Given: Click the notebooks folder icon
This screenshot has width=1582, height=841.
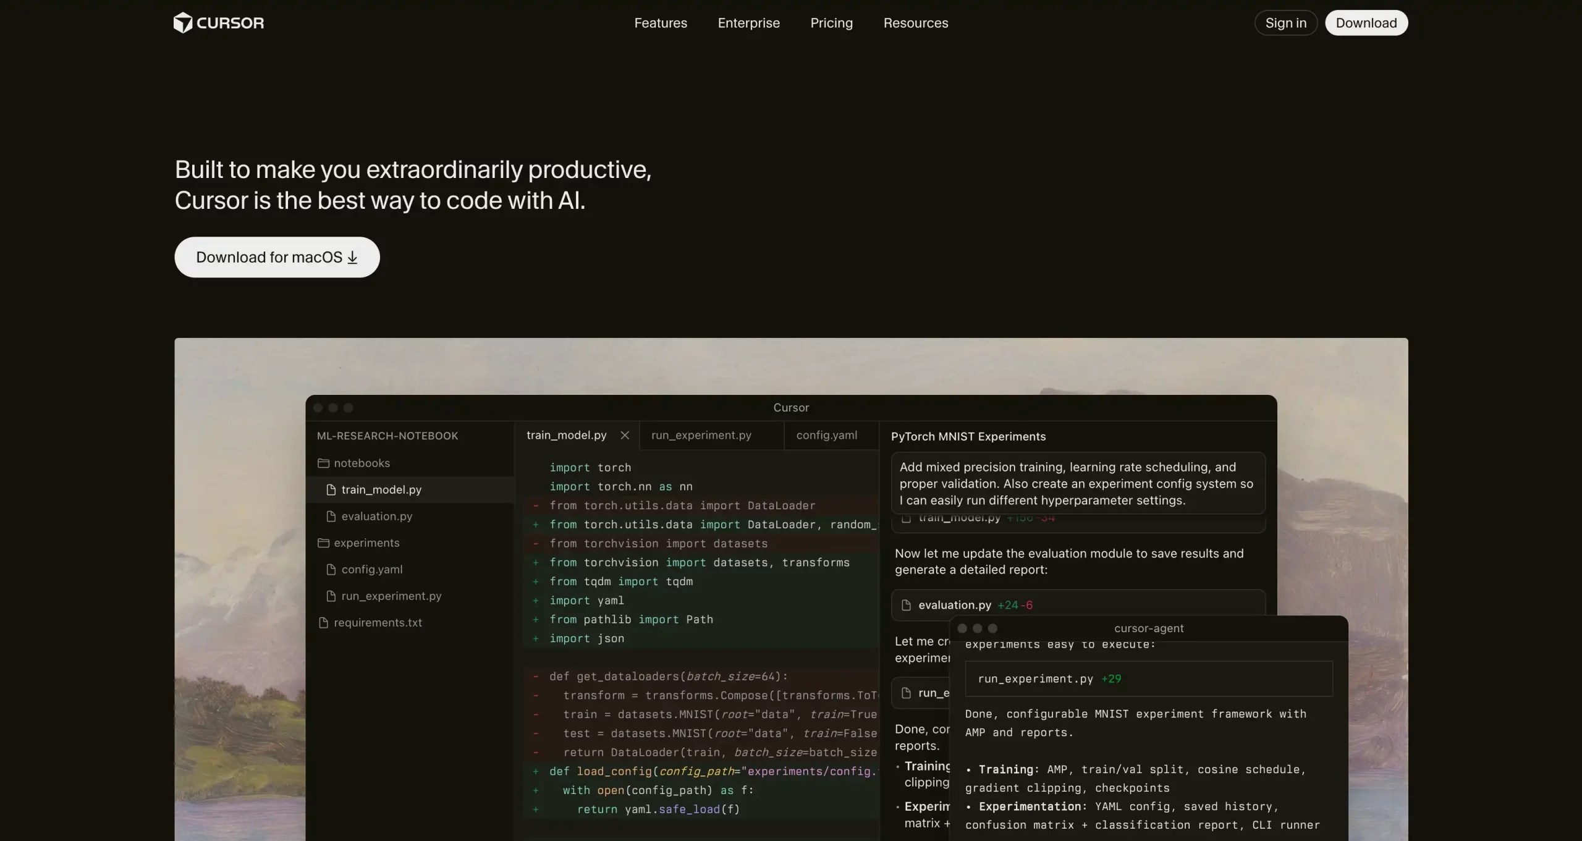Looking at the screenshot, I should tap(323, 463).
